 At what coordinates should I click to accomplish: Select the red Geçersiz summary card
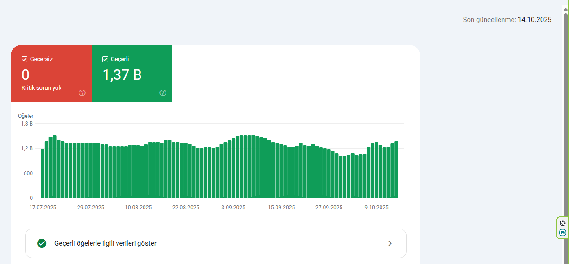(51, 74)
